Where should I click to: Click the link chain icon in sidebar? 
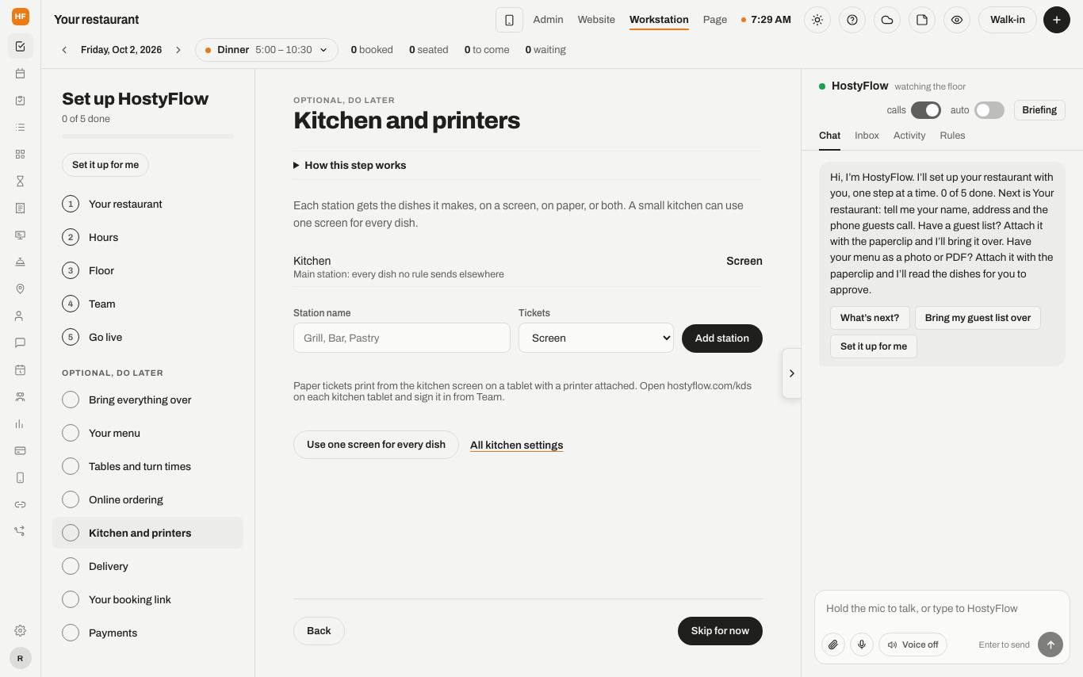point(20,505)
